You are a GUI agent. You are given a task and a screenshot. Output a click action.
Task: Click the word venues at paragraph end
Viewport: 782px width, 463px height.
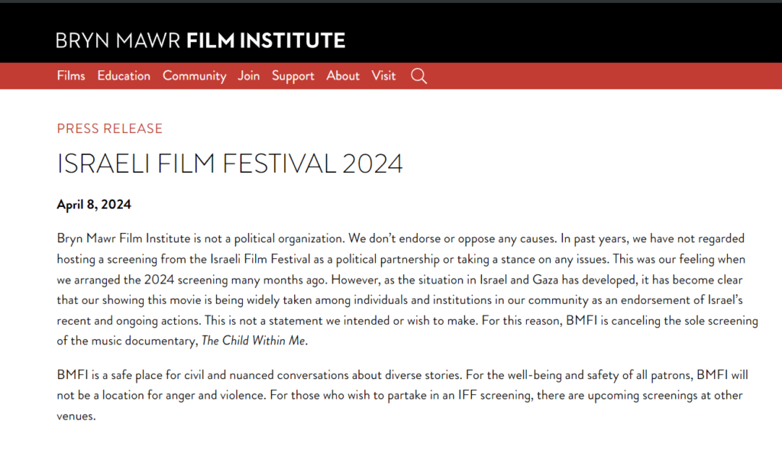click(x=75, y=416)
